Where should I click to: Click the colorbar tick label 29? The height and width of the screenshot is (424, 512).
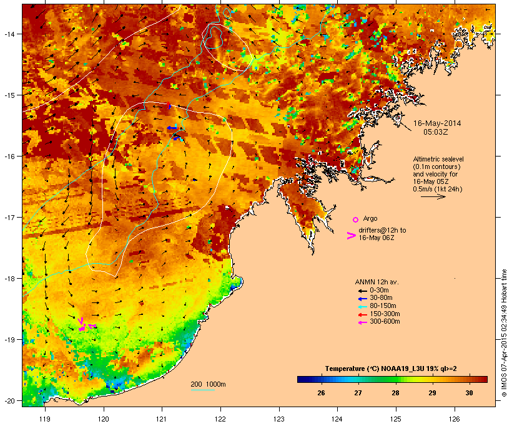(432, 393)
